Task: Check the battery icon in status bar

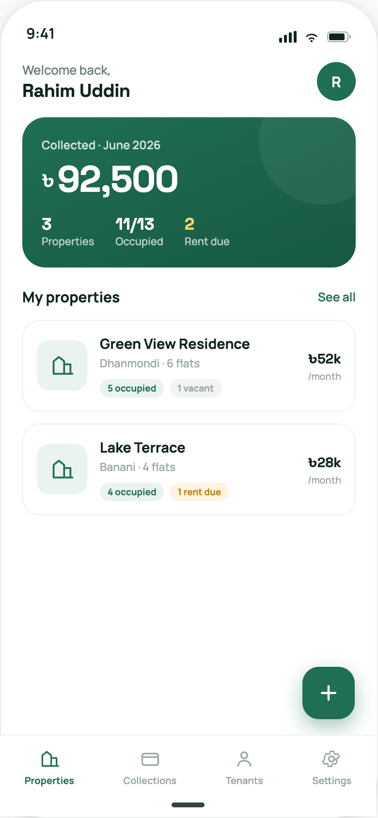Action: pos(339,37)
